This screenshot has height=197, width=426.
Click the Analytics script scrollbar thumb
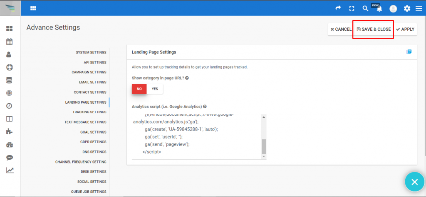(264, 146)
